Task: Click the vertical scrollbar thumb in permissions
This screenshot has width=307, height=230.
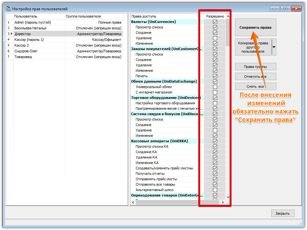Action: tap(228, 33)
